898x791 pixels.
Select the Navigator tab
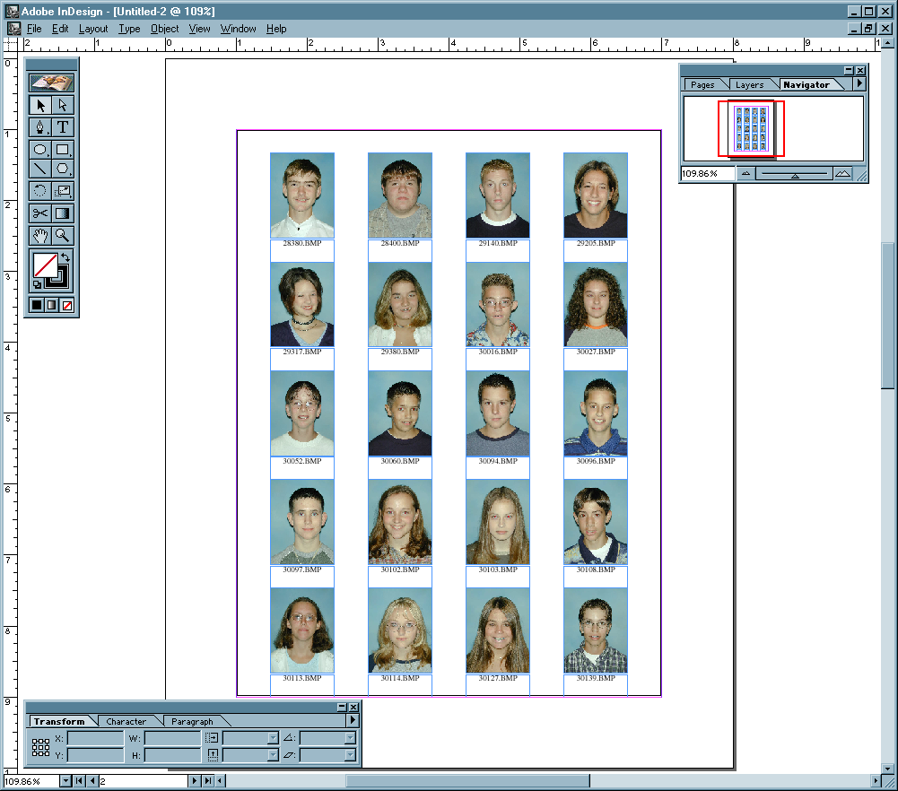pyautogui.click(x=806, y=84)
